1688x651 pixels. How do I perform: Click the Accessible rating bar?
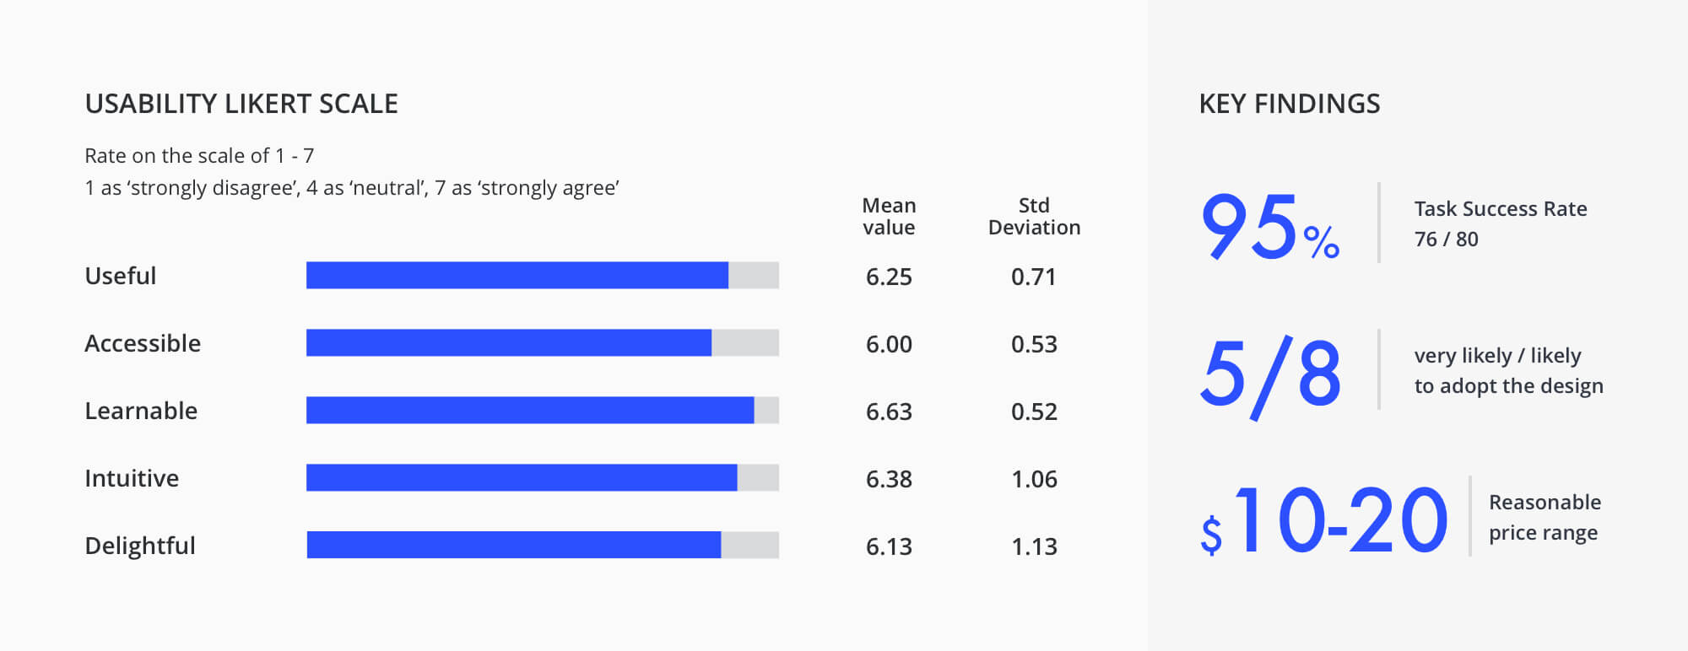tap(542, 343)
